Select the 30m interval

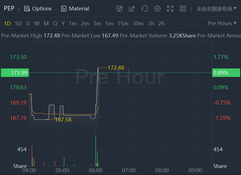point(138,23)
